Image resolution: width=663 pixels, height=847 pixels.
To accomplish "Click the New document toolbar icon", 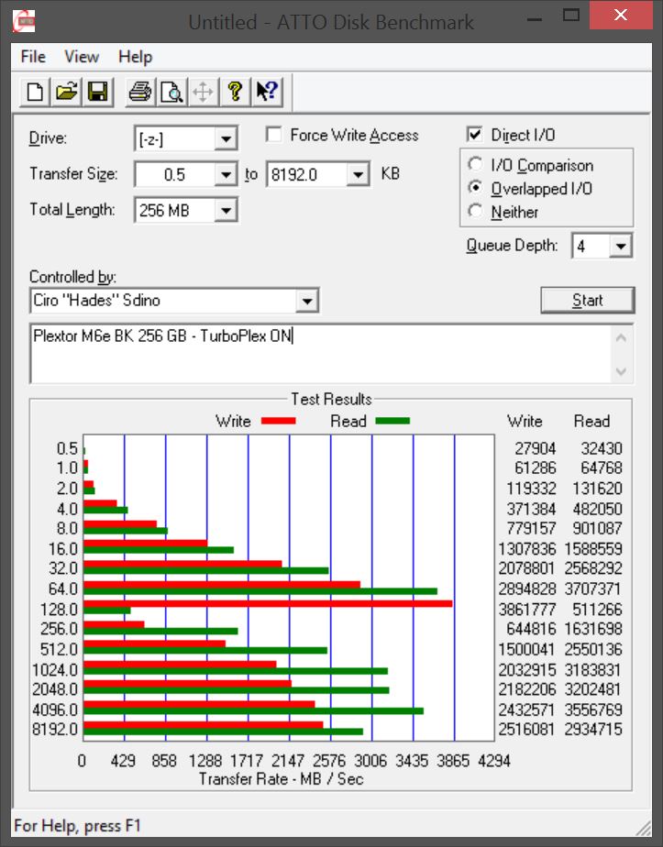I will pyautogui.click(x=36, y=91).
